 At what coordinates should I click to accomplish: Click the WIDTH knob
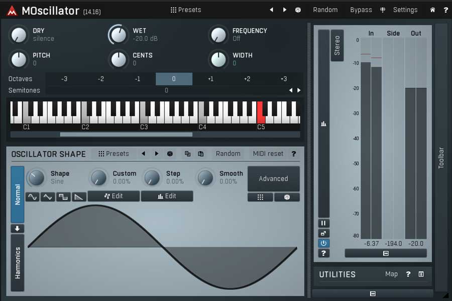pyautogui.click(x=218, y=59)
